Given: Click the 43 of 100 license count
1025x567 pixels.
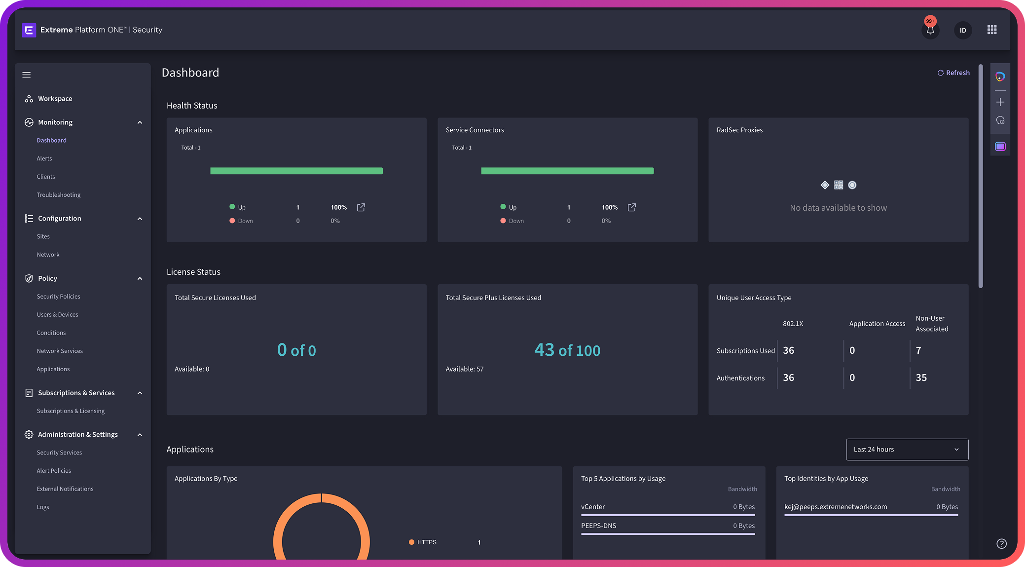Looking at the screenshot, I should [567, 350].
